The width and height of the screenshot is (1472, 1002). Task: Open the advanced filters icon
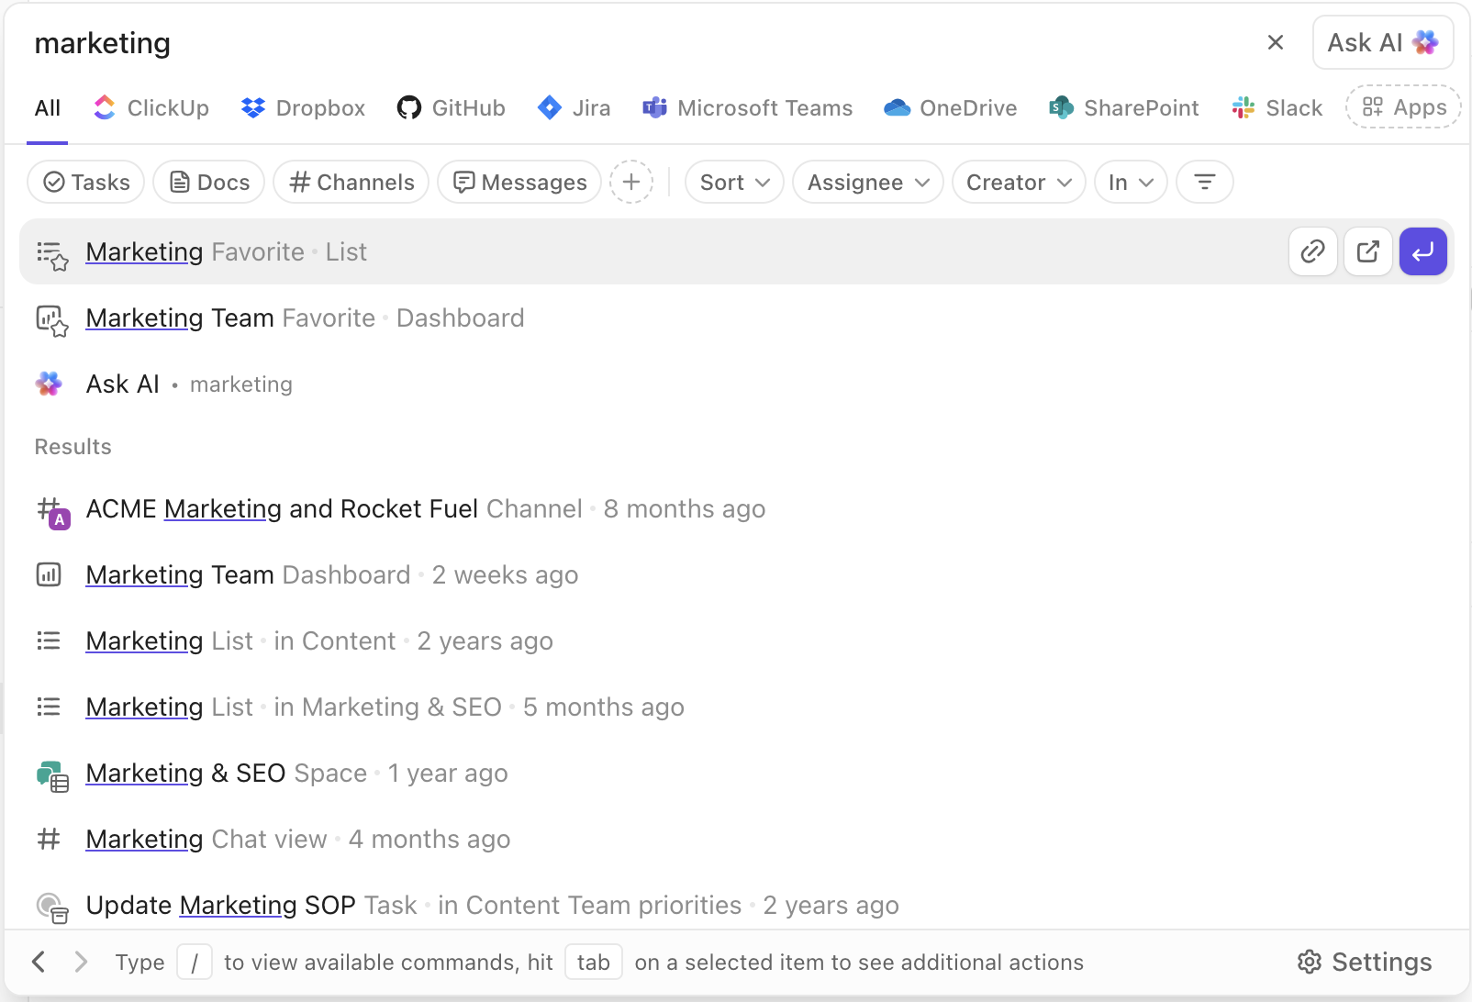pyautogui.click(x=1204, y=182)
